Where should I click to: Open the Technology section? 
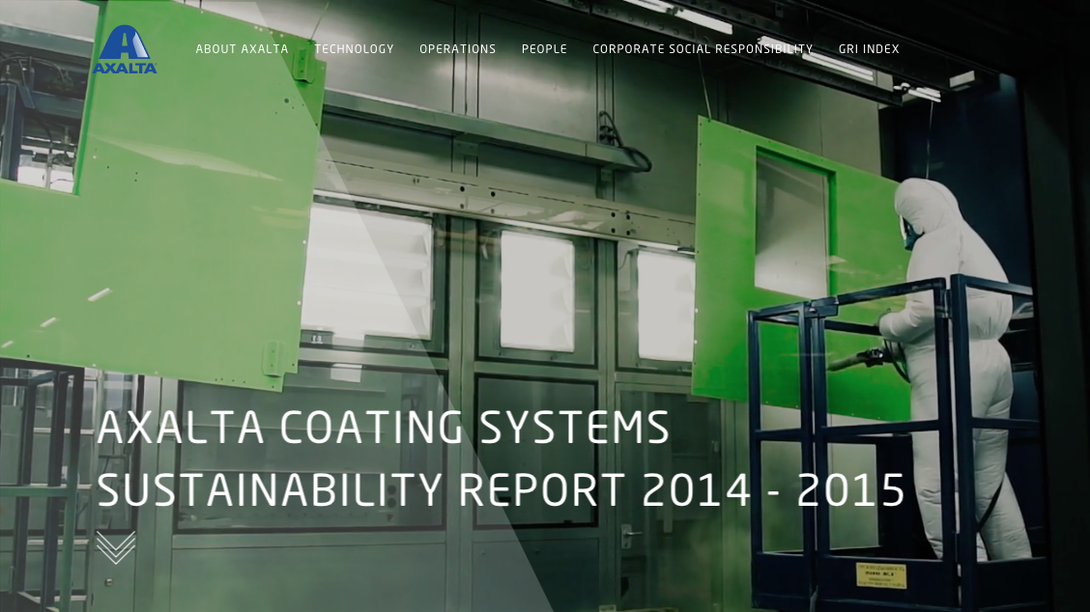tap(354, 49)
